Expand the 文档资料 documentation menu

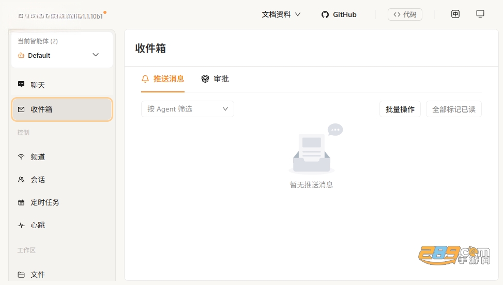[281, 14]
